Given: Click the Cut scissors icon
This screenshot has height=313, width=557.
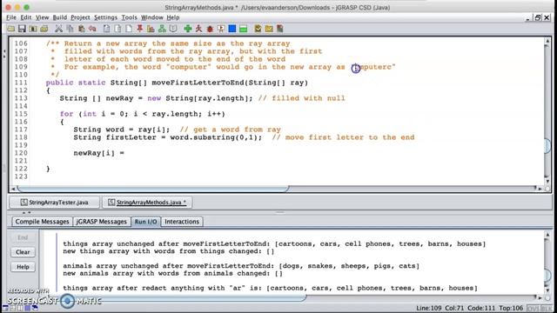Looking at the screenshot, I should 59,29.
